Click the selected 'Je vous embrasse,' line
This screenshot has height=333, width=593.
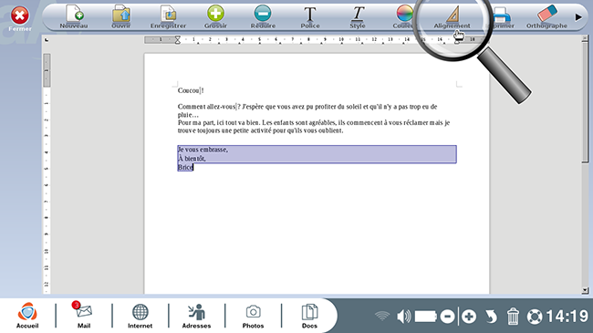pyautogui.click(x=203, y=150)
